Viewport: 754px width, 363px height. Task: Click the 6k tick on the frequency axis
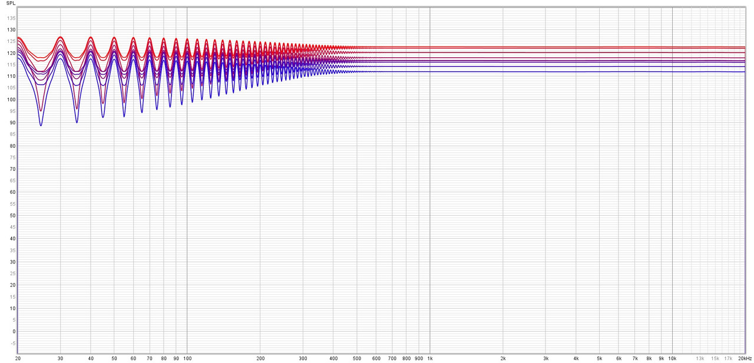619,358
